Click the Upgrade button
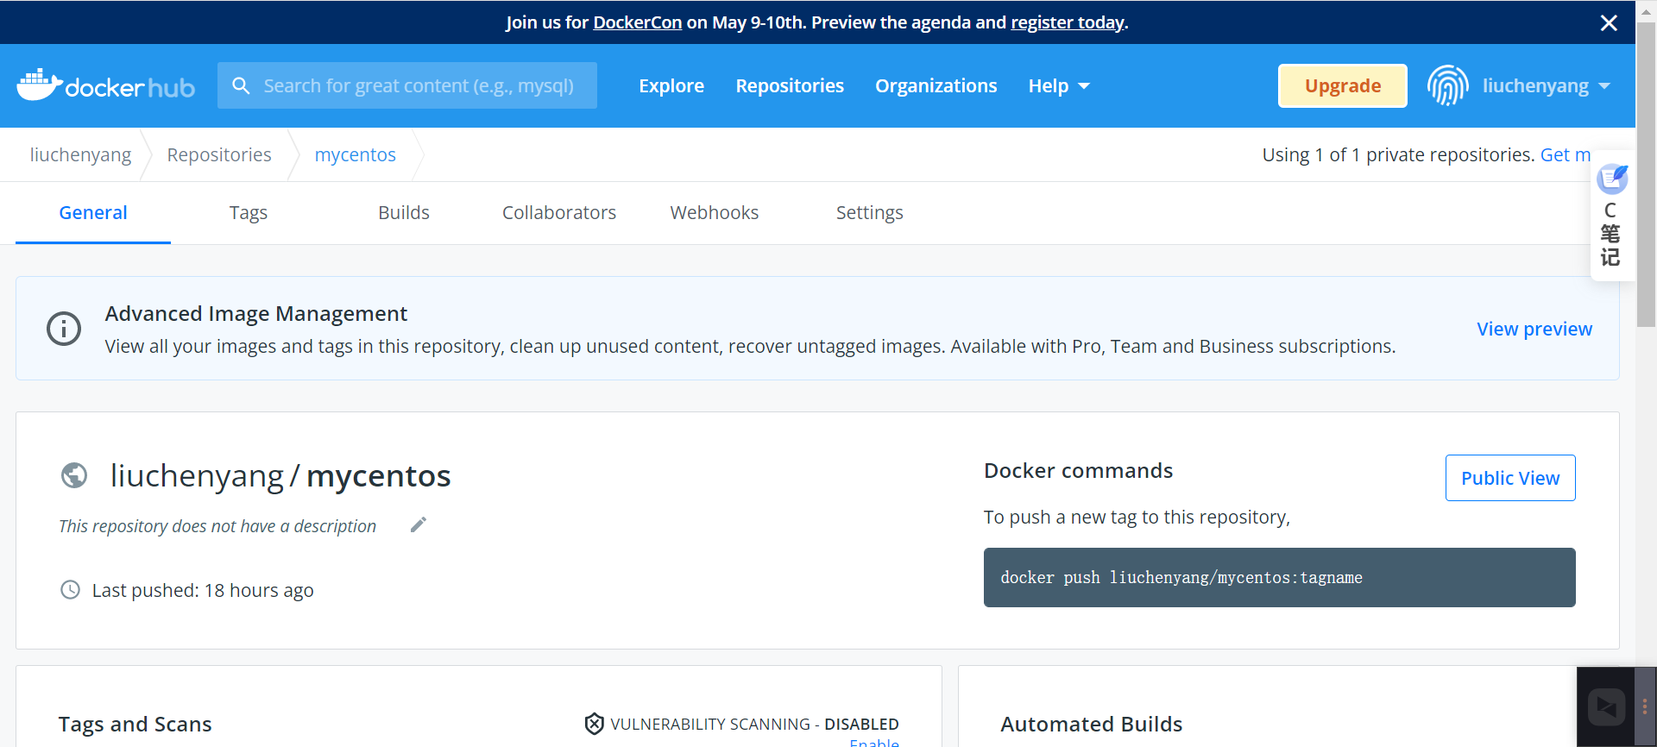The width and height of the screenshot is (1657, 747). [x=1342, y=85]
